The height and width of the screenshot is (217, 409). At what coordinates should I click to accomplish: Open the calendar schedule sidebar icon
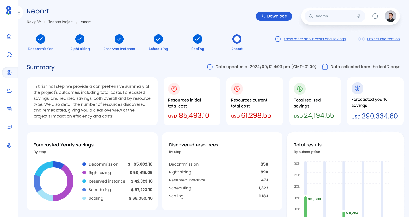pos(9,109)
